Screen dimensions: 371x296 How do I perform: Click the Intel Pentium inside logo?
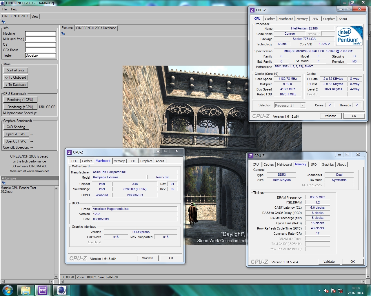(x=350, y=36)
